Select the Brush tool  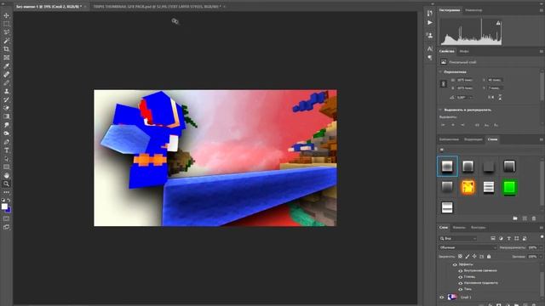click(x=6, y=83)
